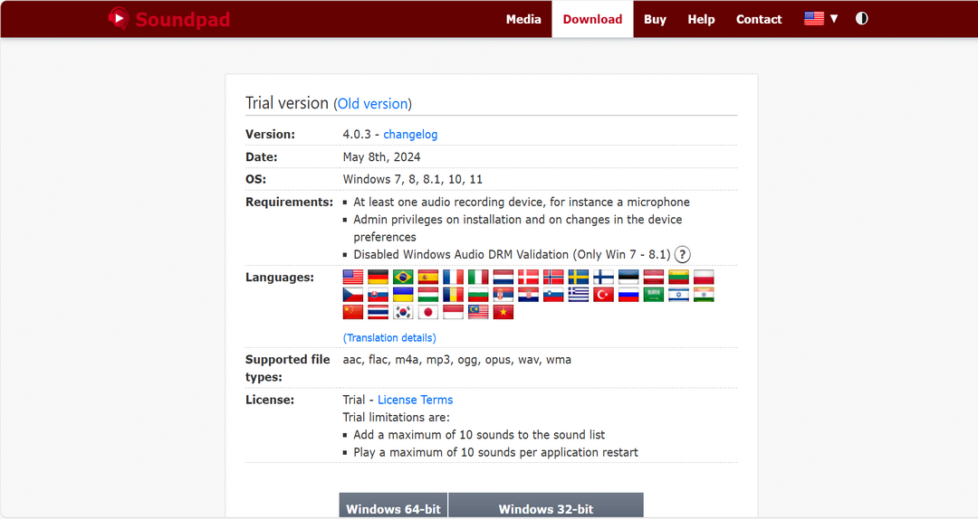Open the language selector dropdown arrow

(834, 19)
